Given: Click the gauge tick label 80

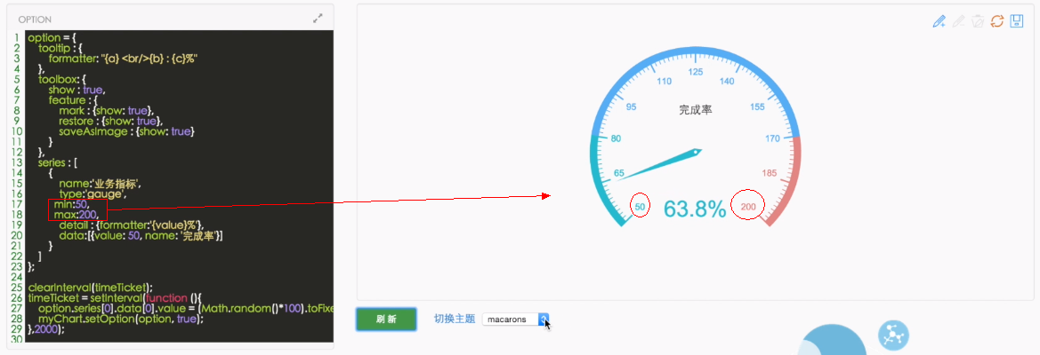Looking at the screenshot, I should pyautogui.click(x=617, y=138).
